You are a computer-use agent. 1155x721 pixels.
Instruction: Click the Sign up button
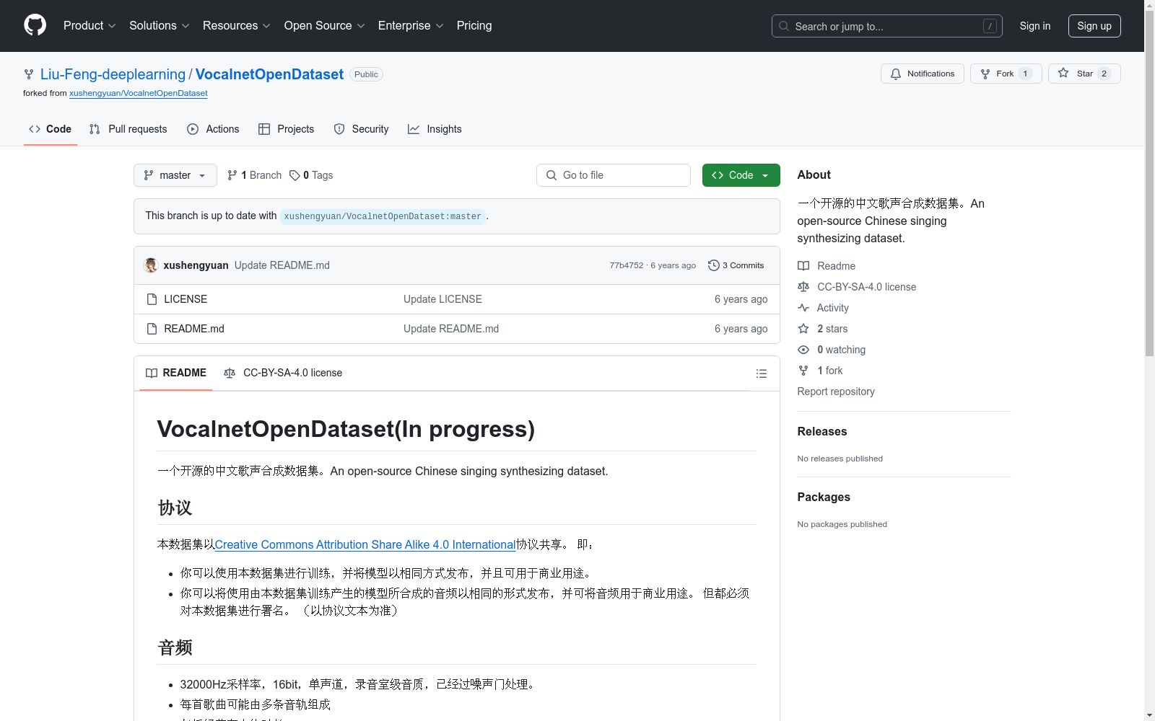(1094, 26)
